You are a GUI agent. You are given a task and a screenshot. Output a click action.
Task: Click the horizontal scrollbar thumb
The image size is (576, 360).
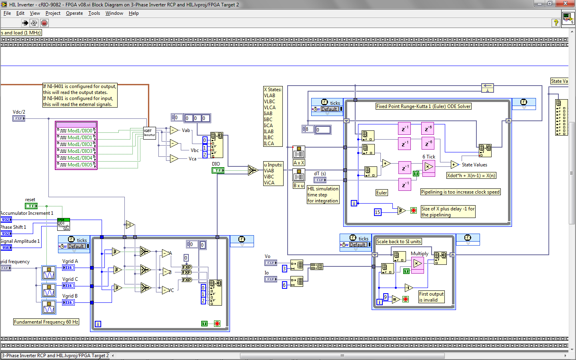click(342, 356)
